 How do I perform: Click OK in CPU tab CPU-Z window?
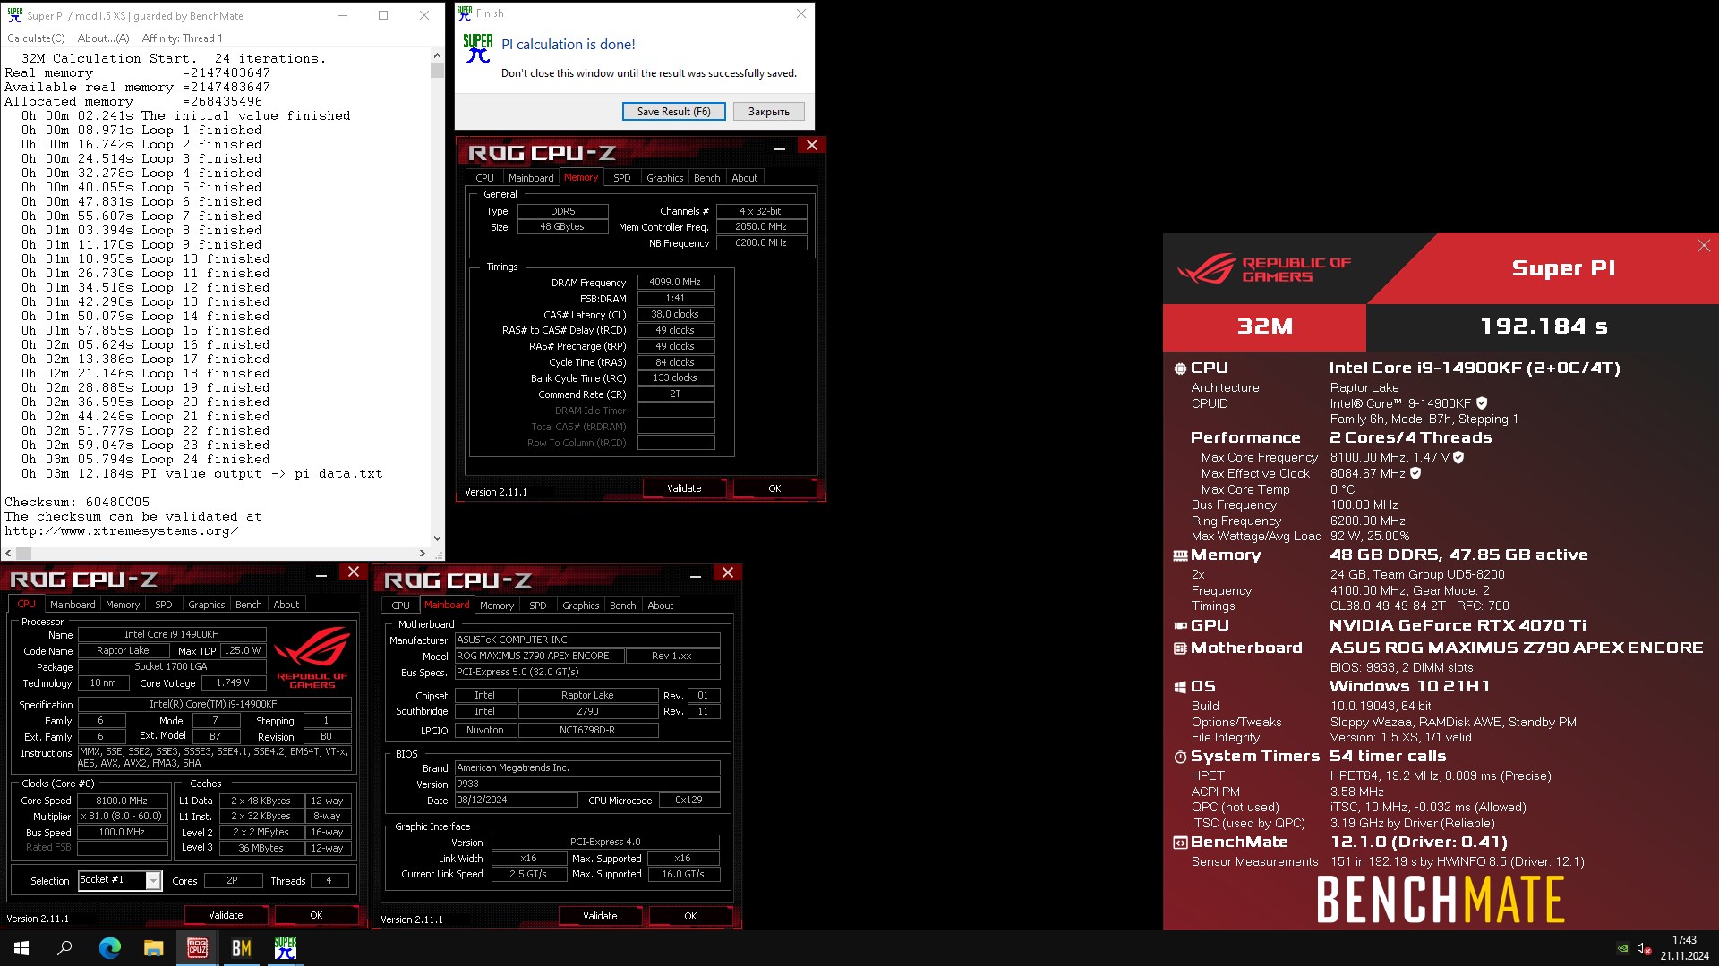point(316,915)
